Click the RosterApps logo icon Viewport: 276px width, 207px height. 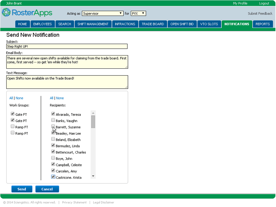click(6, 13)
